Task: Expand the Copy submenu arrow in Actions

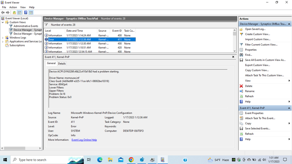Action: click(289, 124)
